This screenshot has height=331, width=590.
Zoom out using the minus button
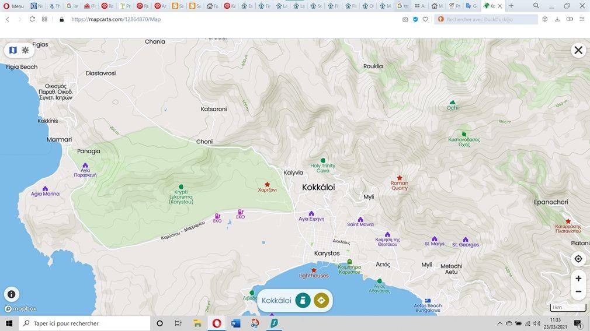click(x=578, y=291)
